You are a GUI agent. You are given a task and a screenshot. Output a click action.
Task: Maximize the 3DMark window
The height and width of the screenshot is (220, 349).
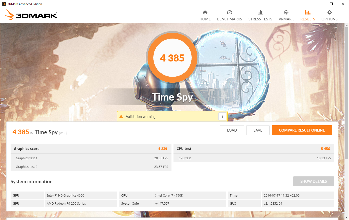pyautogui.click(x=331, y=4)
